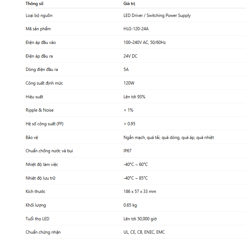Click the 'Loại bộ nguồn' row label
This screenshot has width=246, height=239.
39,15
